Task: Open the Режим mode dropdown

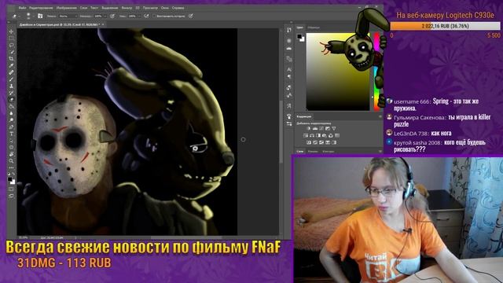Action: click(68, 16)
